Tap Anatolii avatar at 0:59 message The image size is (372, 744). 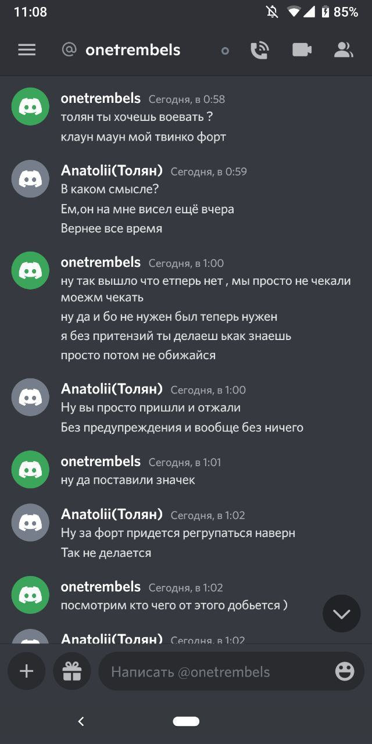[x=30, y=179]
